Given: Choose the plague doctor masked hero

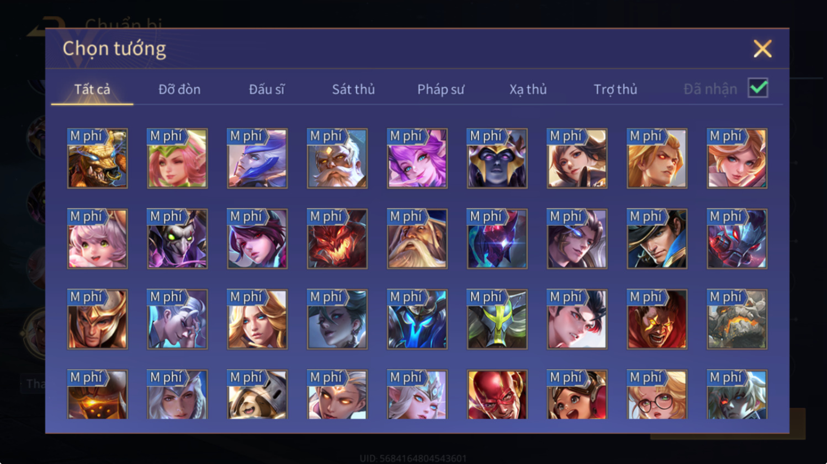Looking at the screenshot, I should (177, 239).
